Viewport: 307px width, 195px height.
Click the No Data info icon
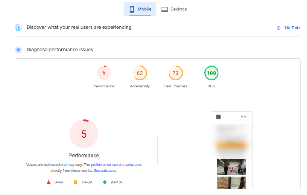pos(279,28)
